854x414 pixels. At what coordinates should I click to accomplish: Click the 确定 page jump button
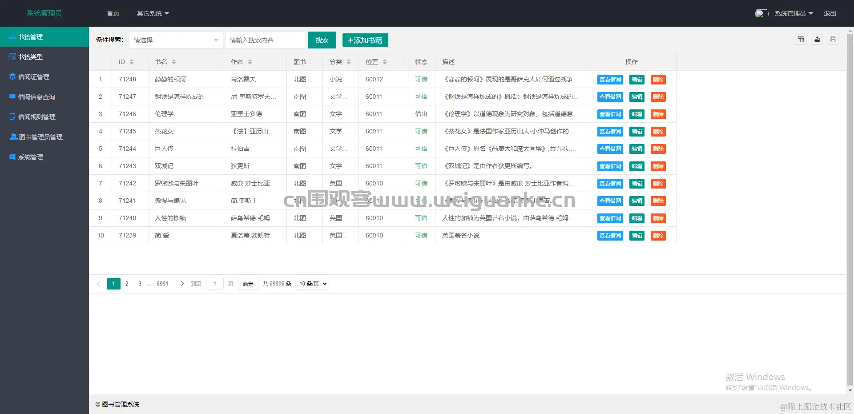(x=248, y=284)
